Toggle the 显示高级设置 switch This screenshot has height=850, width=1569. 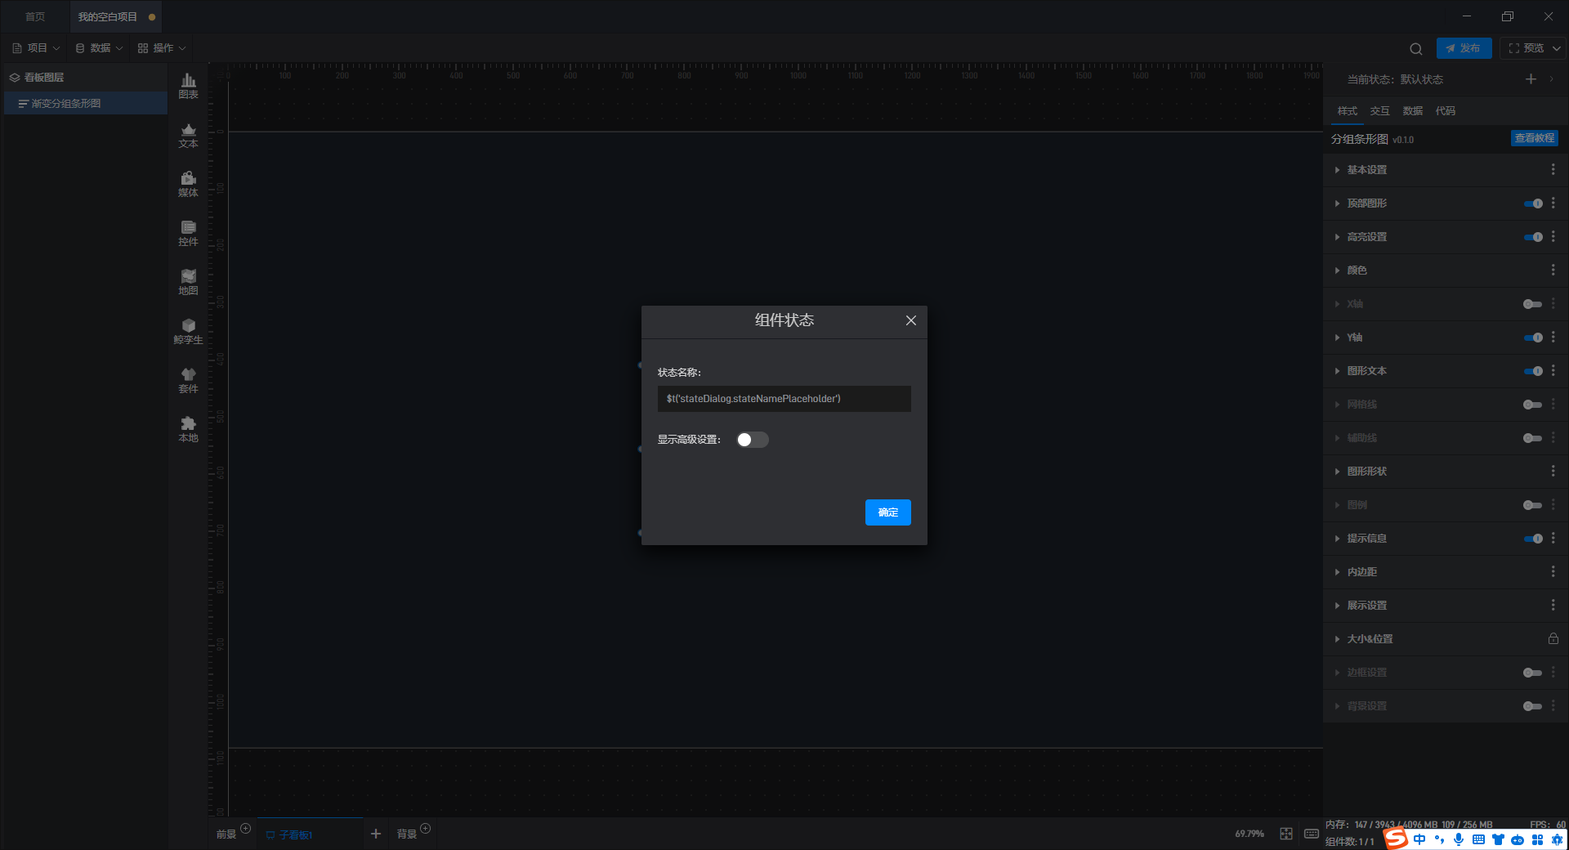pos(752,440)
